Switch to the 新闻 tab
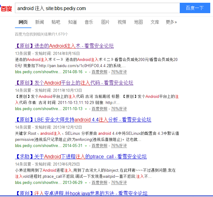This screenshot has height=197, width=213. point(40,22)
